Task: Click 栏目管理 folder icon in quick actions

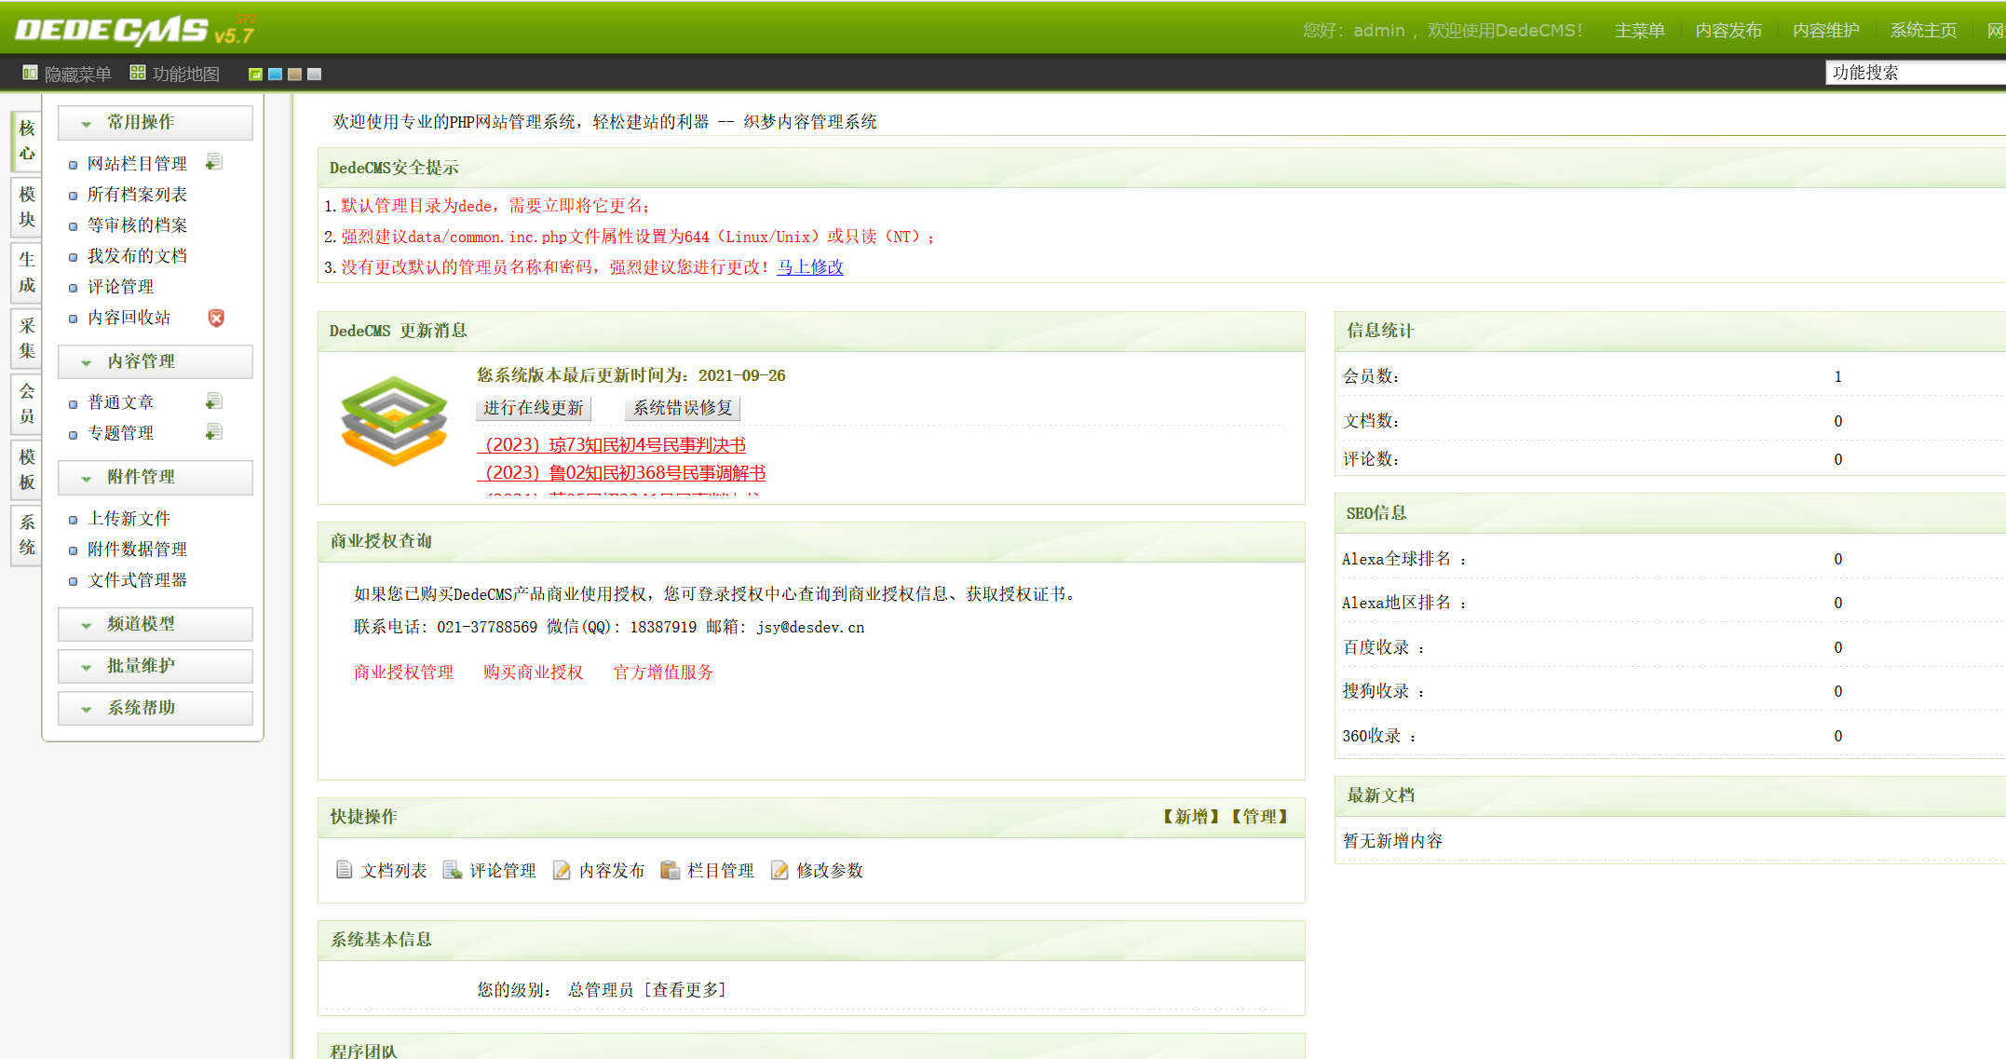Action: pos(671,870)
